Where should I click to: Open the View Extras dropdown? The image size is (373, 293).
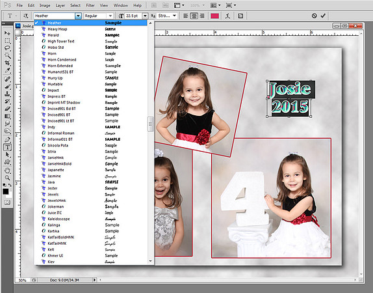coord(179,5)
